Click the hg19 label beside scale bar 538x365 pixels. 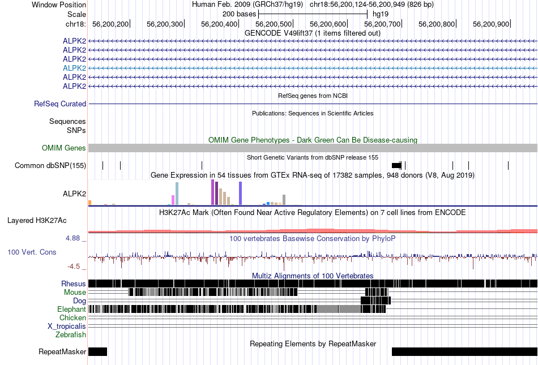pyautogui.click(x=381, y=14)
